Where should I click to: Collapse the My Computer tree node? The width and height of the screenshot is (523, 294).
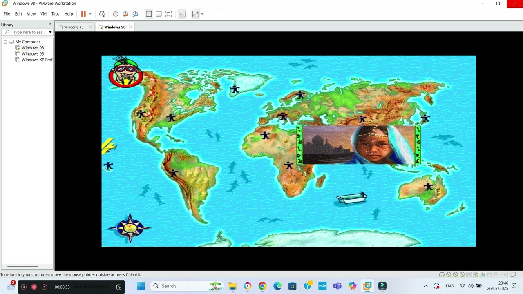[x=5, y=42]
